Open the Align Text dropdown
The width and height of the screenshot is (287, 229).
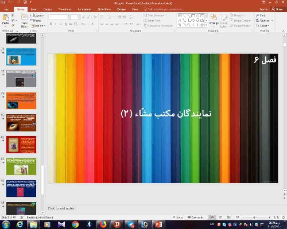point(153,20)
